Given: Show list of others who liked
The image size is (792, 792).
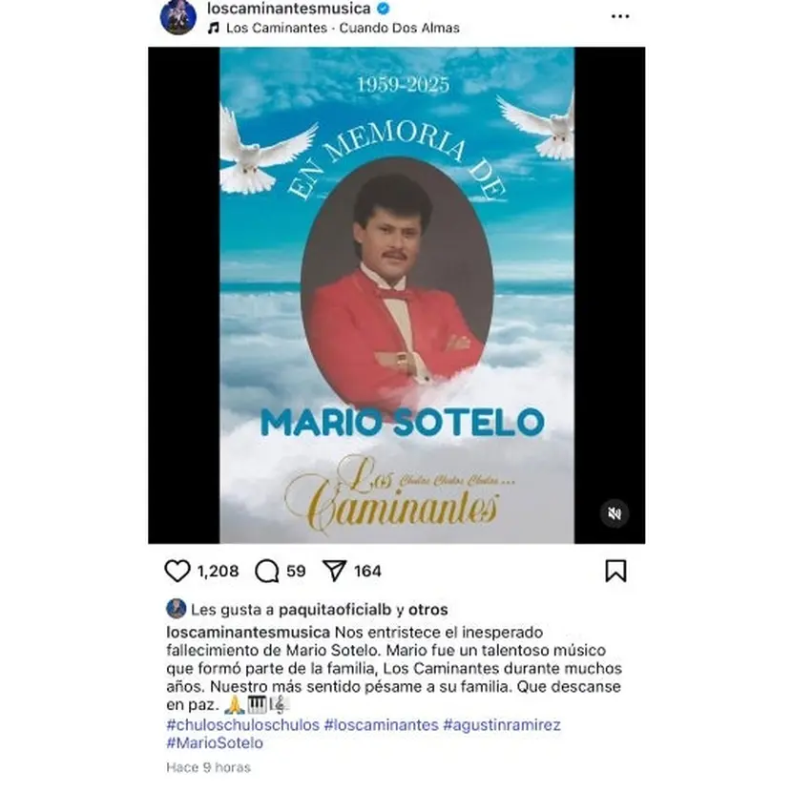Looking at the screenshot, I should [x=427, y=610].
